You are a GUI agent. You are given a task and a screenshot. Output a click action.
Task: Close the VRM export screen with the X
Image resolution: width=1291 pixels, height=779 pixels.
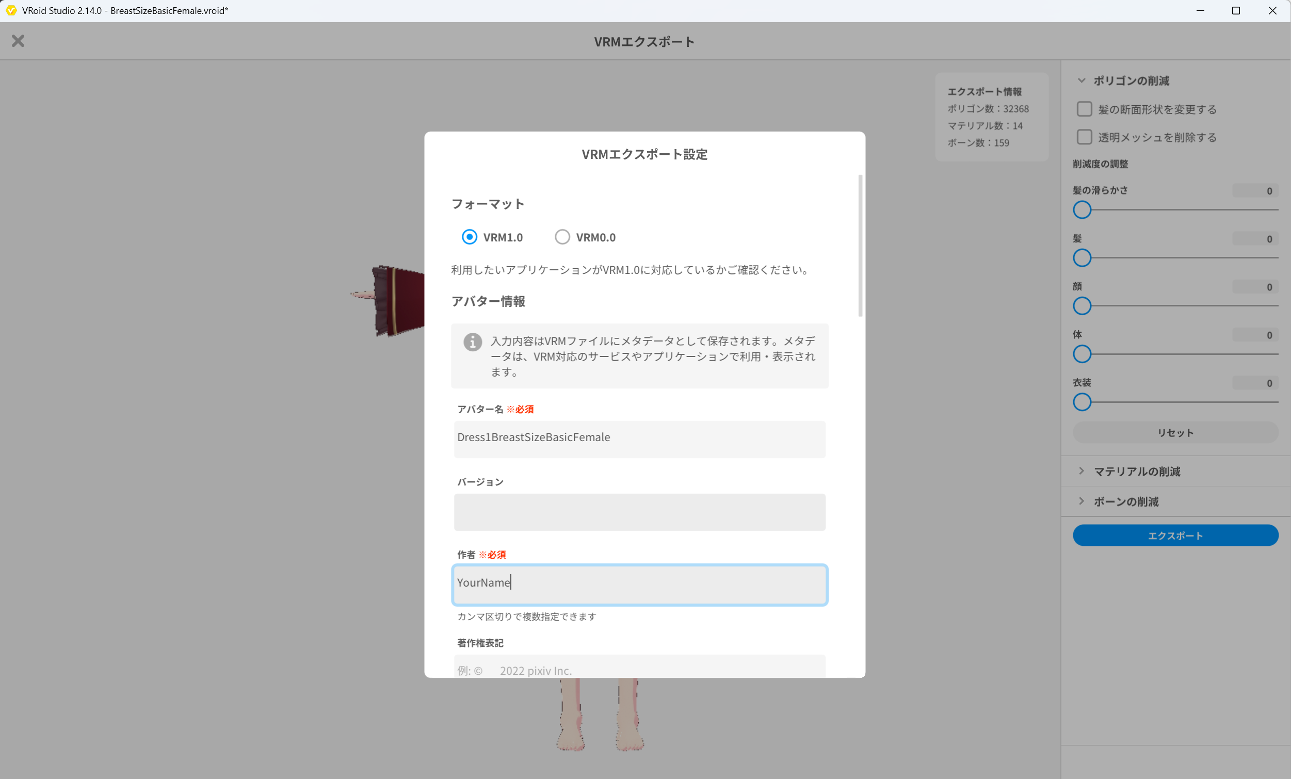pos(18,41)
